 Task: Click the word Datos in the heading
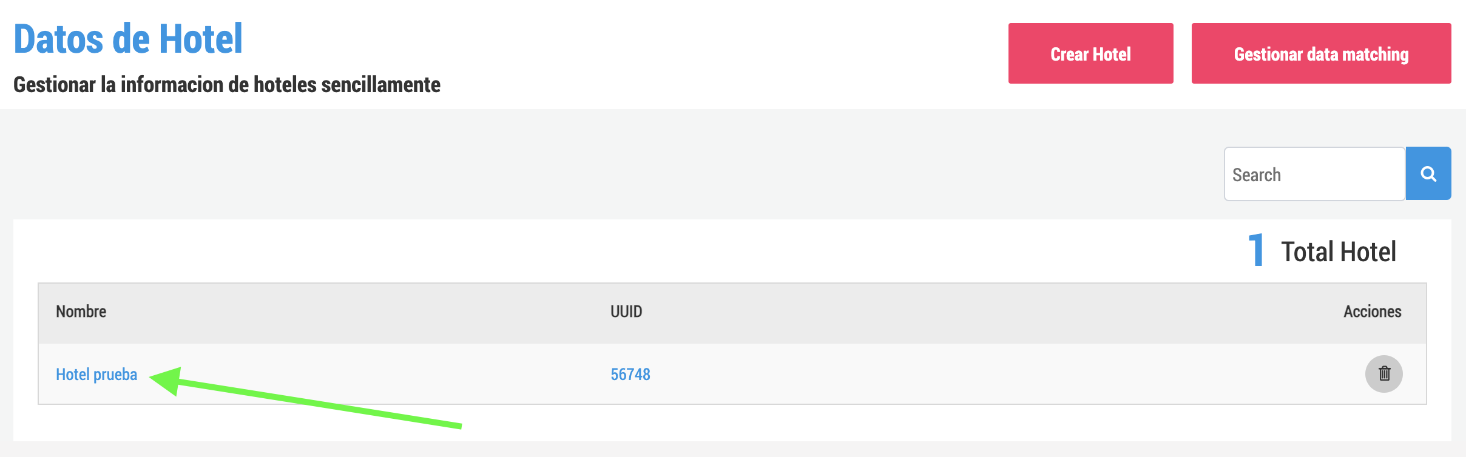point(59,39)
